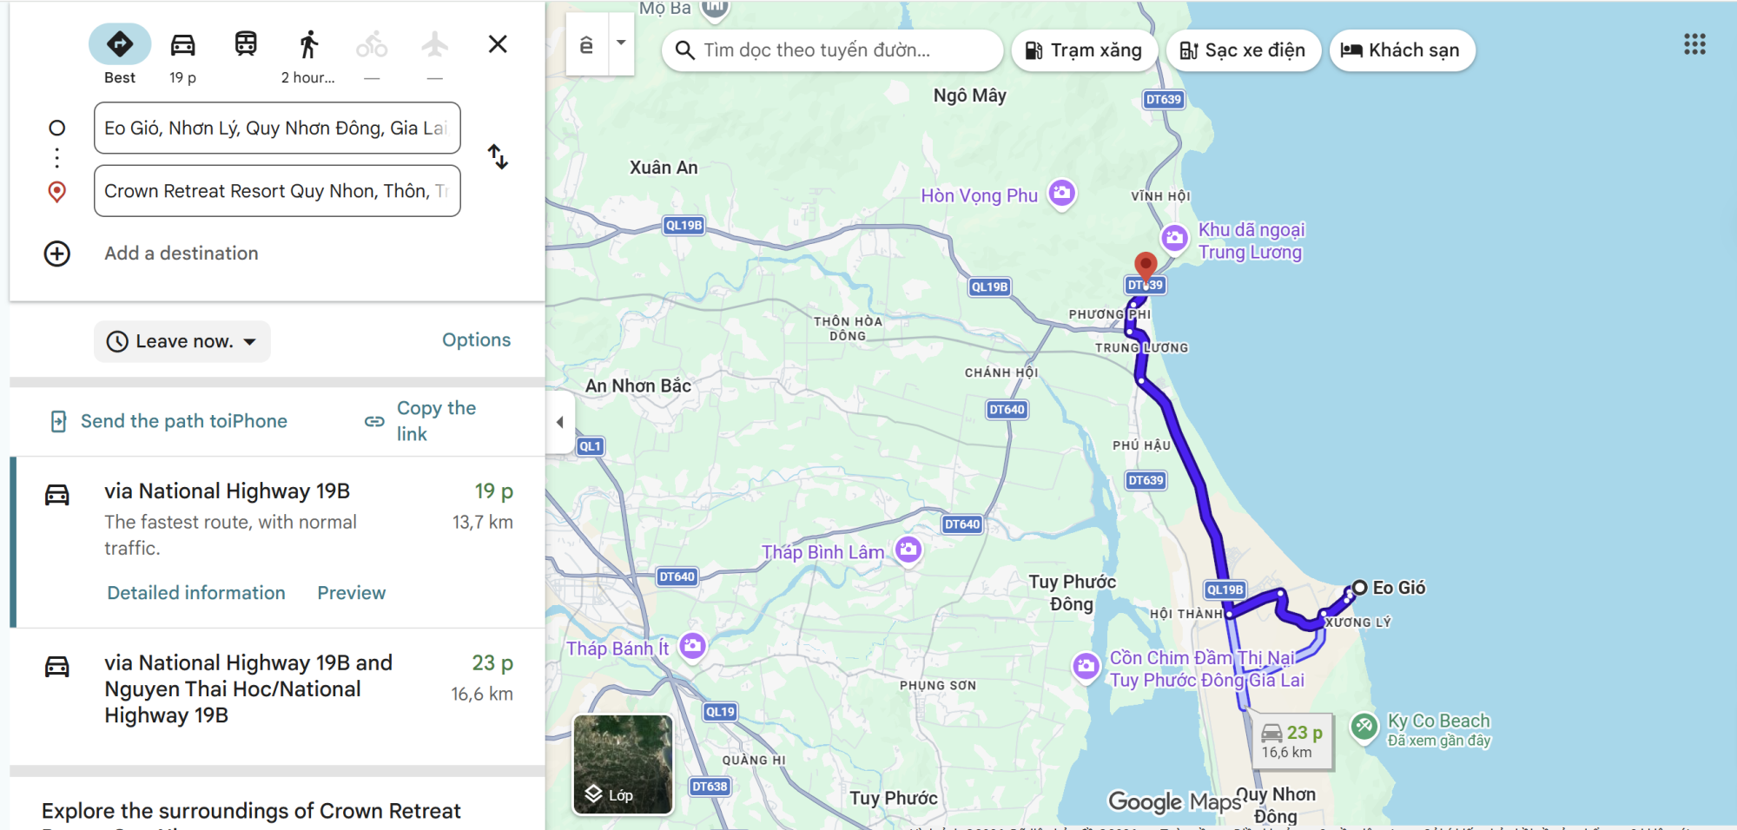Click the Tháp Bình Lâm label
Screen dimensions: 1737x830
point(822,552)
